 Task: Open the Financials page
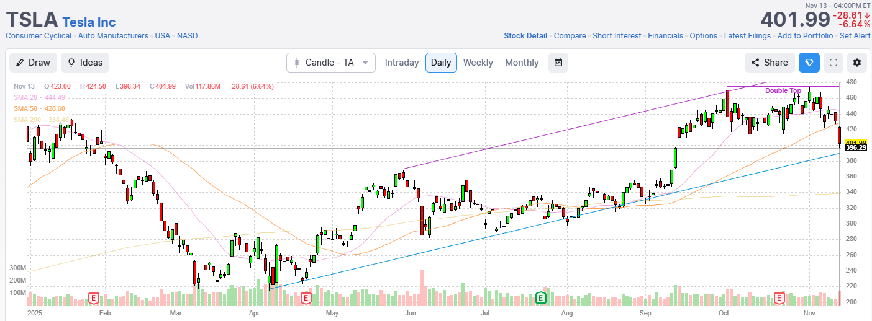pos(665,36)
